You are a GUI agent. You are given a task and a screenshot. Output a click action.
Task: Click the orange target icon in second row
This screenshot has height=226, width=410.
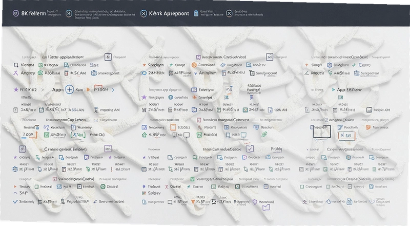point(194,65)
